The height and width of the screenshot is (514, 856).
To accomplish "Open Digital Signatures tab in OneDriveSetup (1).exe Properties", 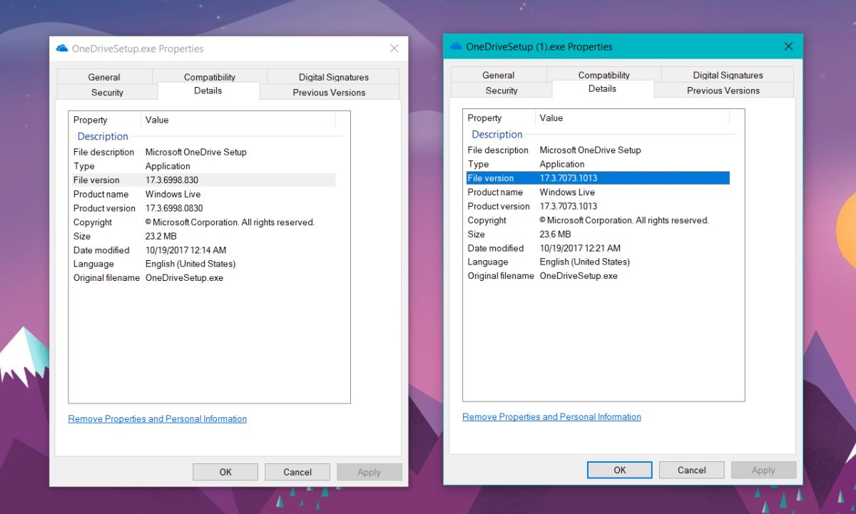I will tap(728, 75).
